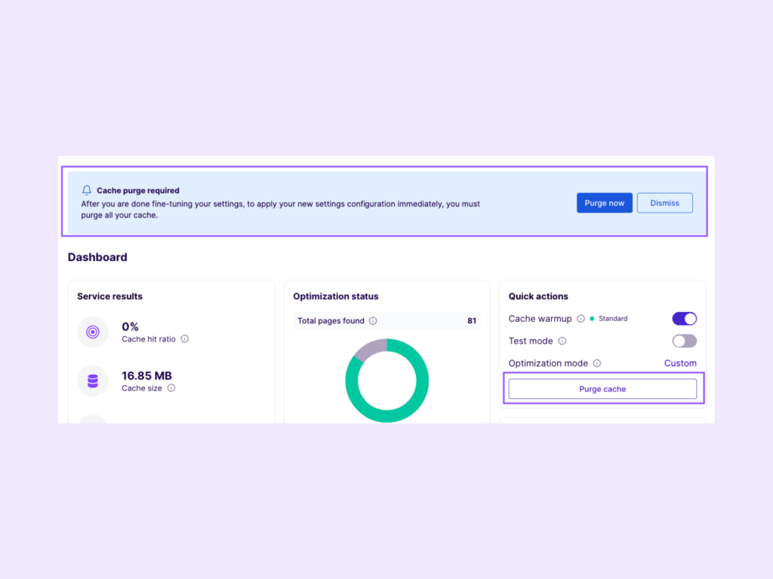The height and width of the screenshot is (579, 773).
Task: Show info icon next to Optimization mode
Action: (x=597, y=363)
